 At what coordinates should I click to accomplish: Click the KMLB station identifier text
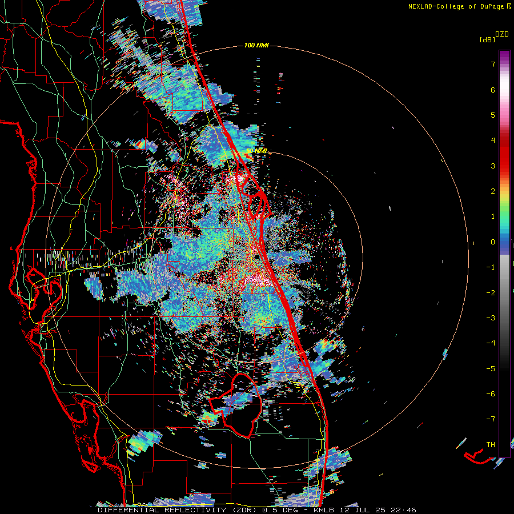325,510
